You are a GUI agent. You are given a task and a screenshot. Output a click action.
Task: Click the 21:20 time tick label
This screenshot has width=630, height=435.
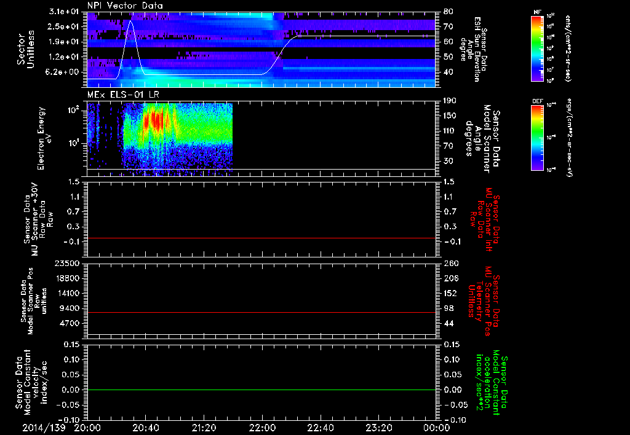pos(204,428)
